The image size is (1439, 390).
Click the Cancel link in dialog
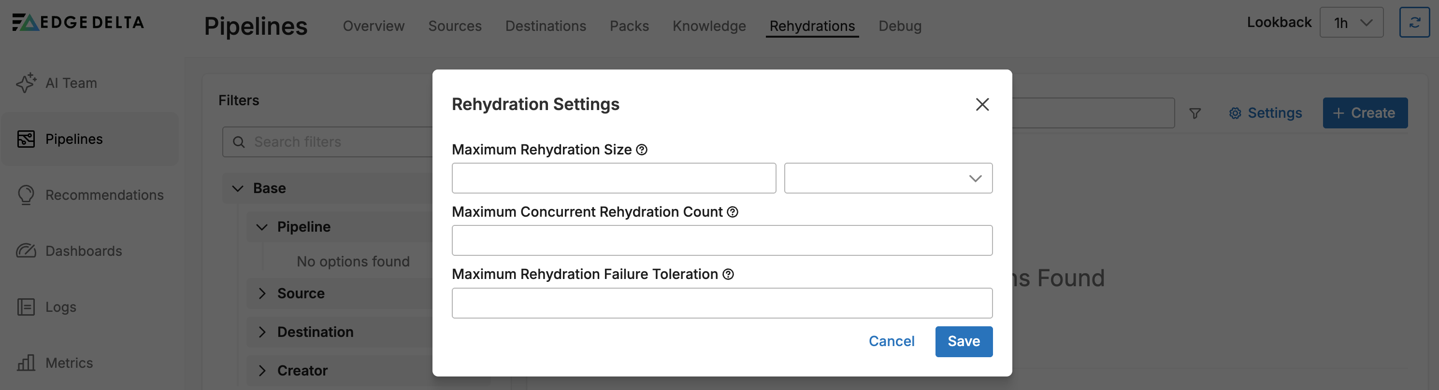tap(892, 341)
